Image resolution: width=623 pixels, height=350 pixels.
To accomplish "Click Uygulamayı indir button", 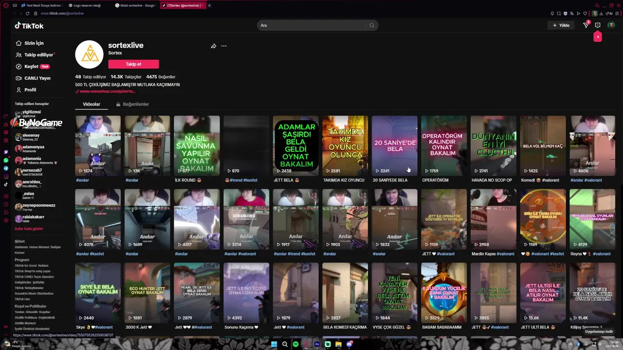I will [599, 332].
